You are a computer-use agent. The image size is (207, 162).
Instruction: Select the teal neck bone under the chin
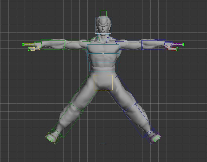103,37
